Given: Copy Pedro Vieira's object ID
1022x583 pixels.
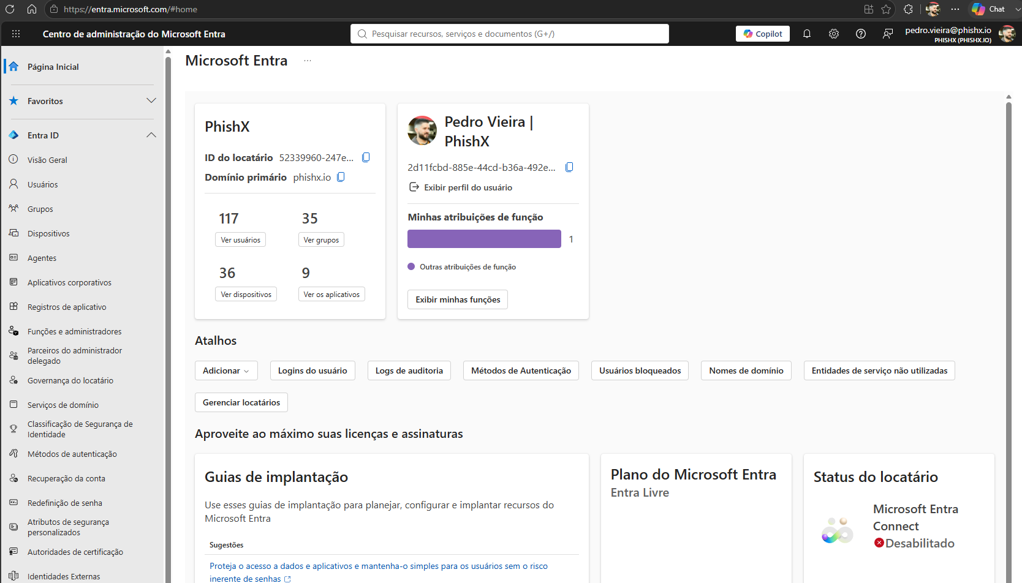Looking at the screenshot, I should pos(569,167).
